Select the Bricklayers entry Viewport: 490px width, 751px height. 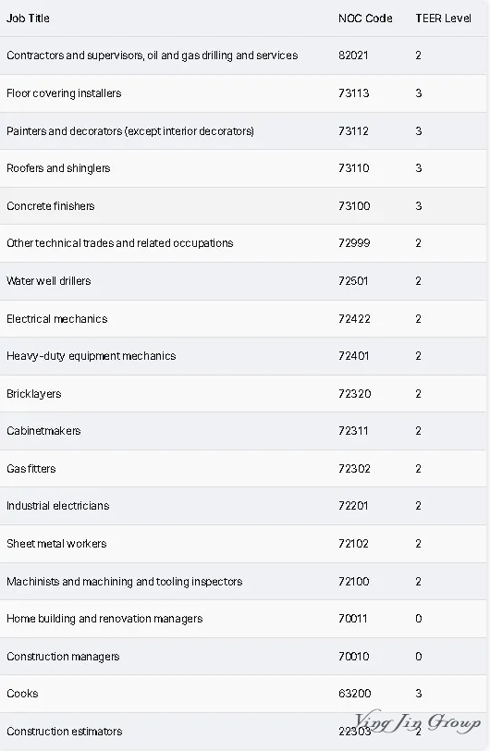34,394
